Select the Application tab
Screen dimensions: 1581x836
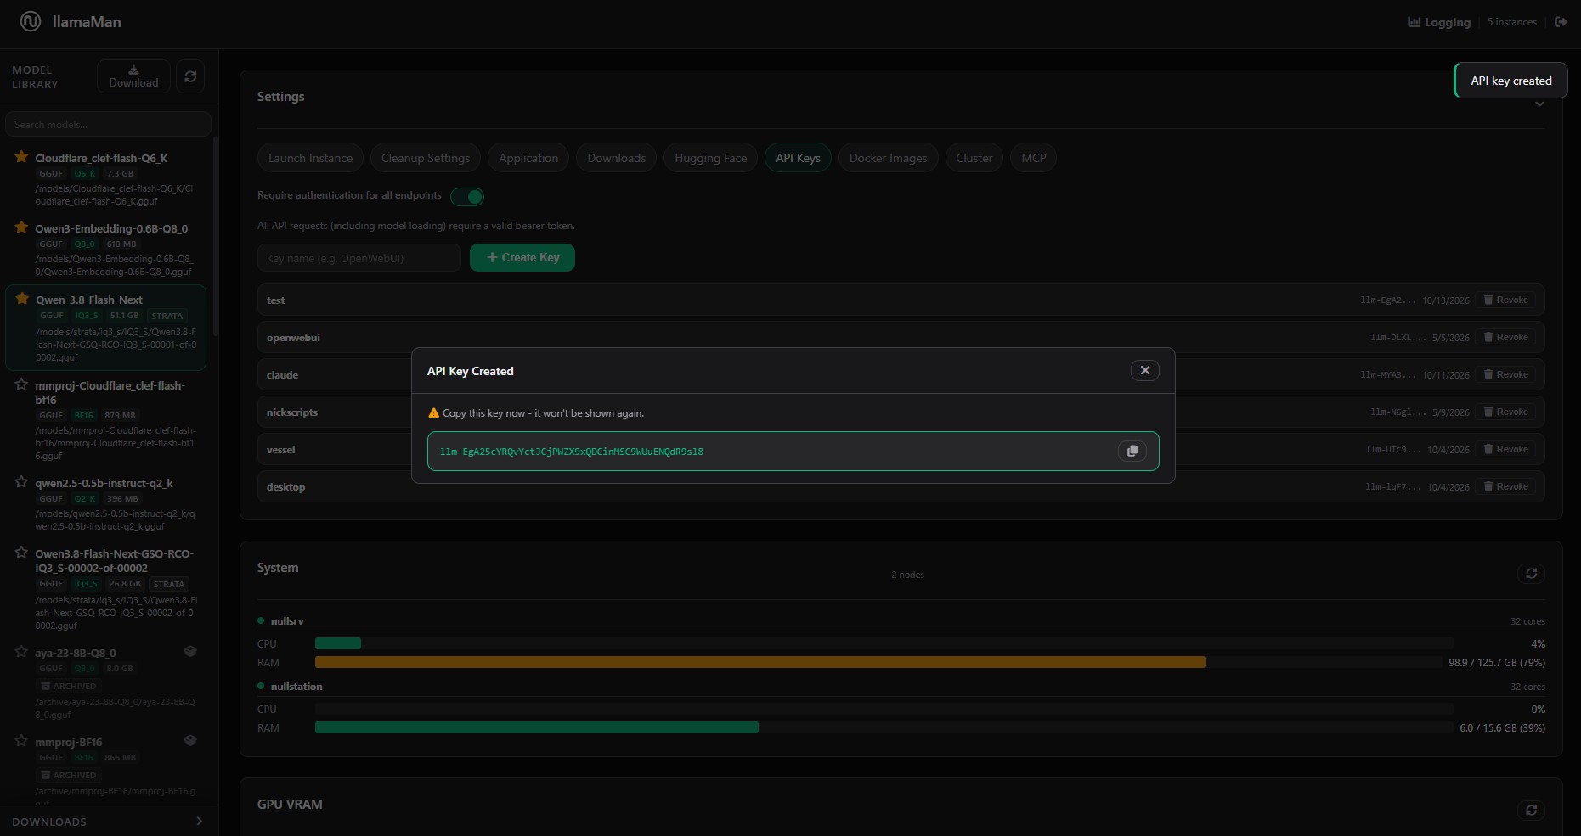(528, 158)
